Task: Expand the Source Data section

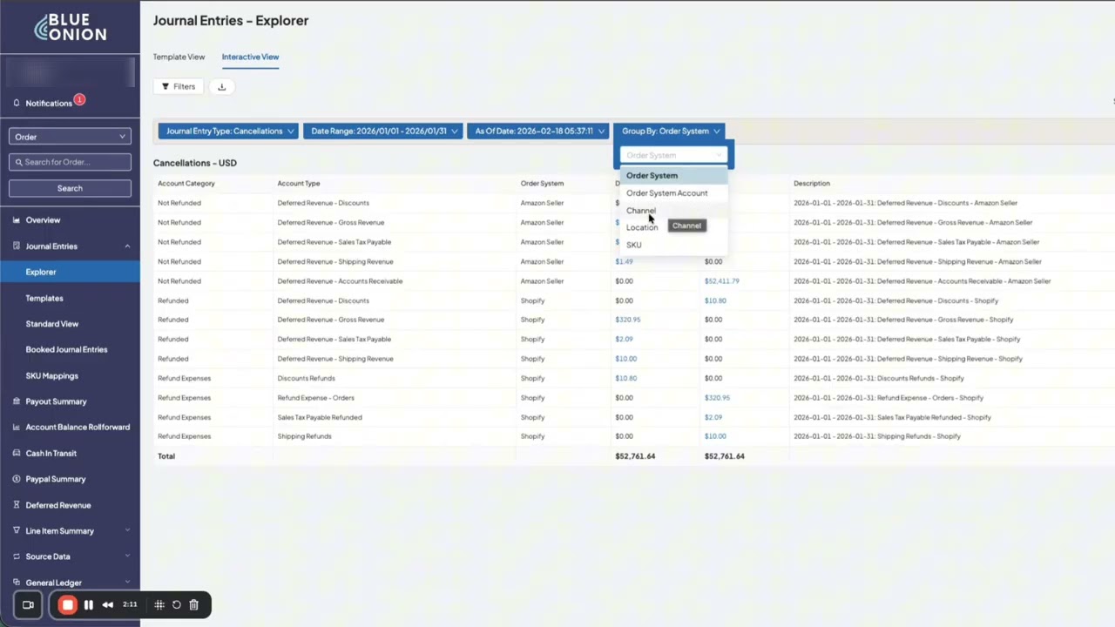Action: [127, 556]
